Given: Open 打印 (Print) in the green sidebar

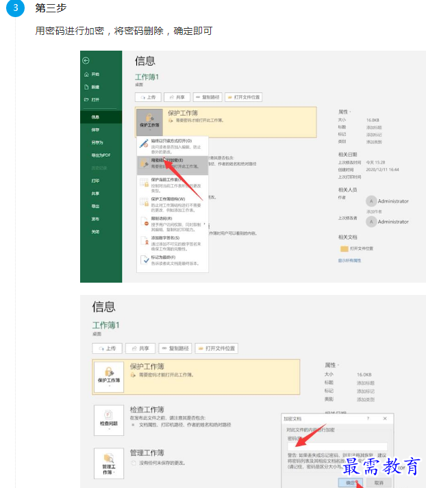Looking at the screenshot, I should click(95, 181).
